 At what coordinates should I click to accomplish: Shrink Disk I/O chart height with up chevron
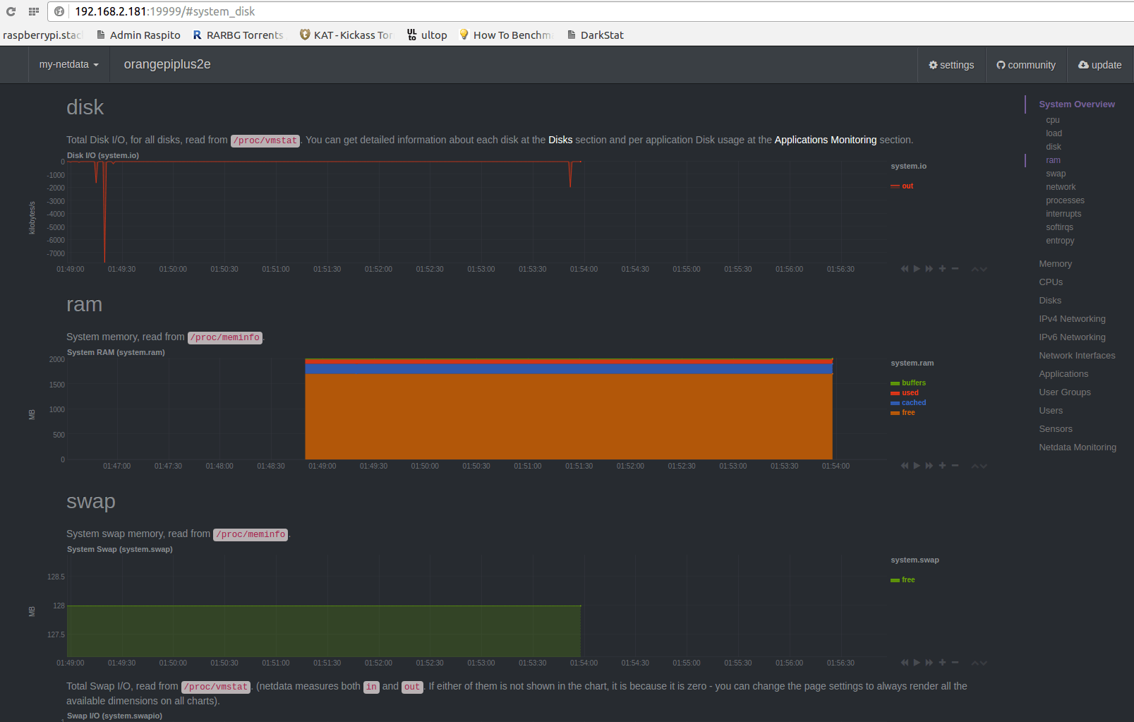pos(975,269)
